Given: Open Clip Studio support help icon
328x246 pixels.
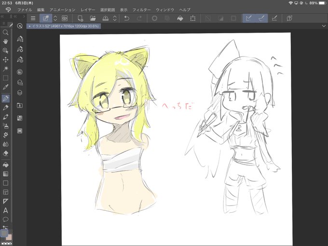Looking at the screenshot, I should tap(289, 18).
